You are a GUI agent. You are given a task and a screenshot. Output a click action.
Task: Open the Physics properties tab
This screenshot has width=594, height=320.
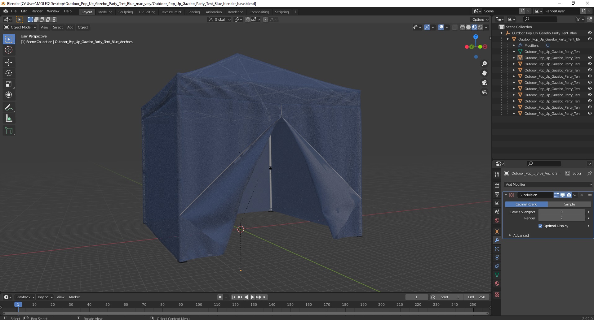tap(497, 257)
